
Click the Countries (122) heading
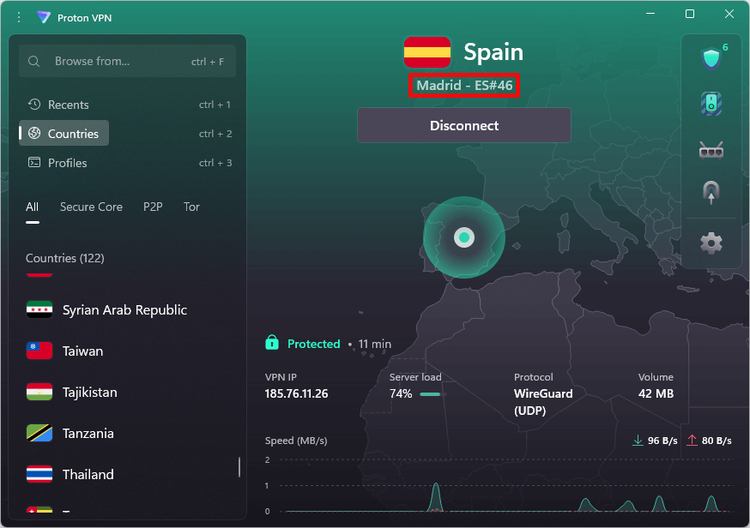click(65, 258)
